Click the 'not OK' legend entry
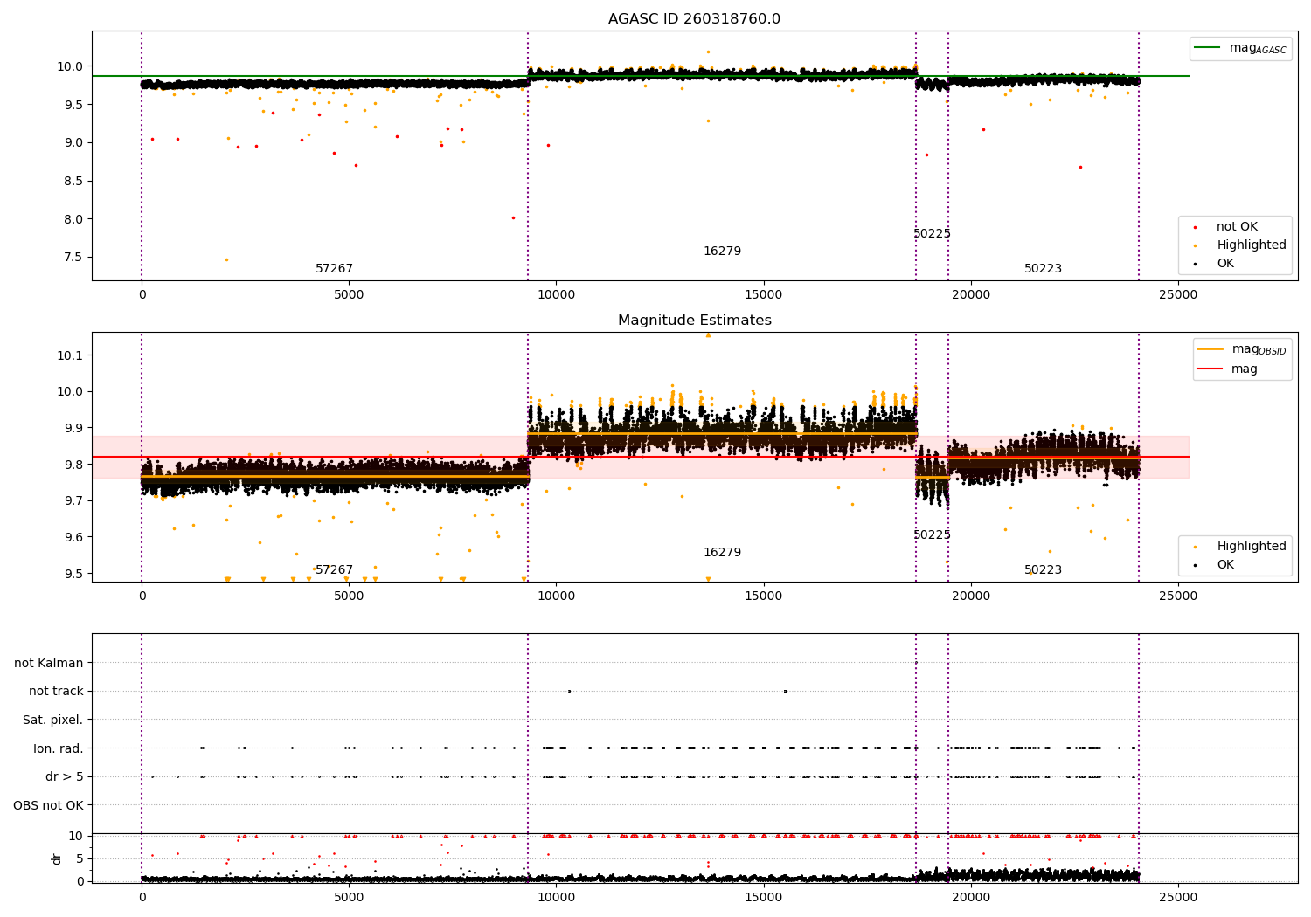This screenshot has height=917, width=1311. tap(1237, 227)
